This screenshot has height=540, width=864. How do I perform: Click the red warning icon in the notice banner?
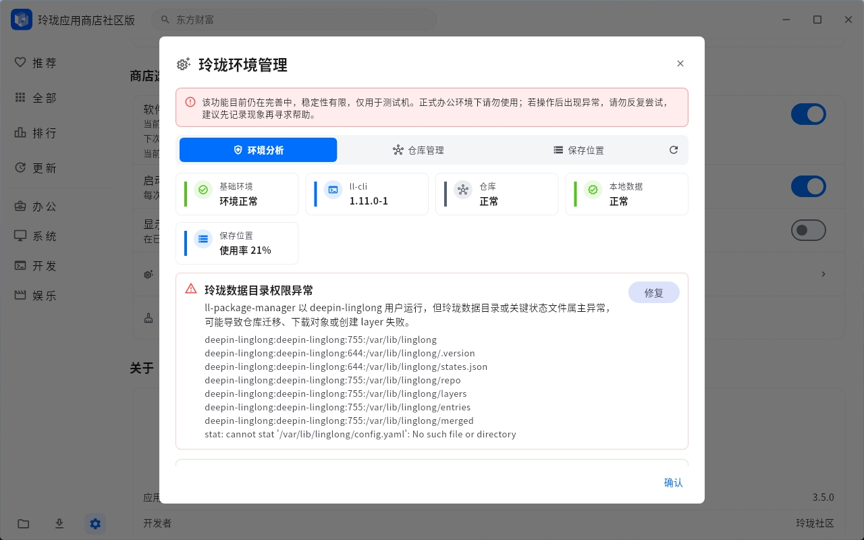[x=190, y=102]
